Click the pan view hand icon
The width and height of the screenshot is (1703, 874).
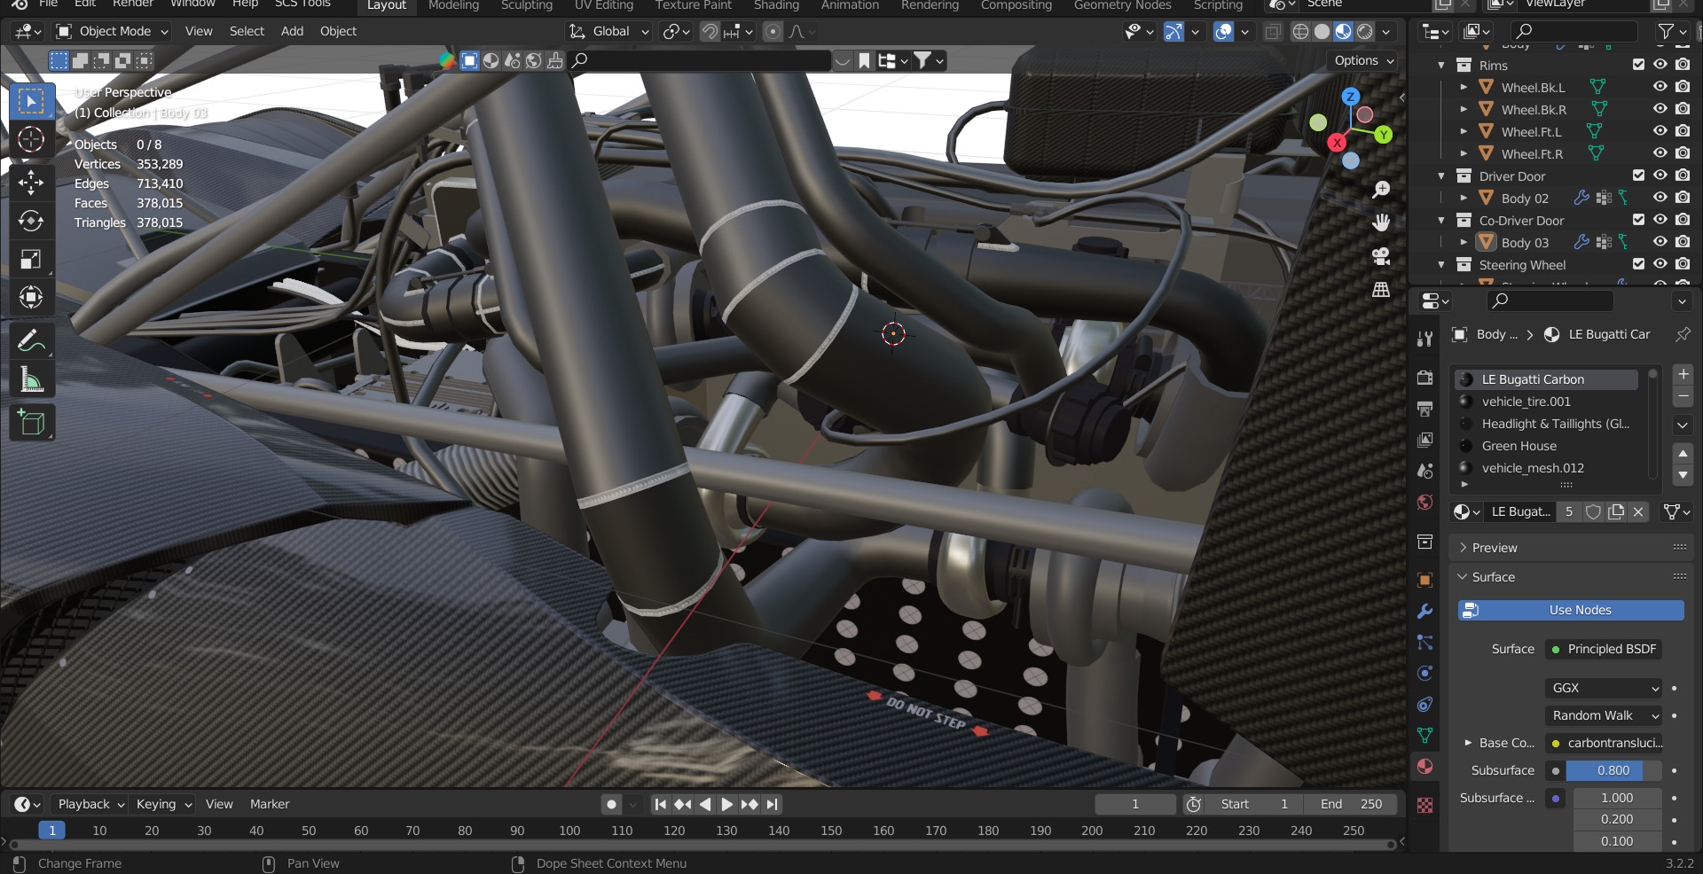(1381, 222)
